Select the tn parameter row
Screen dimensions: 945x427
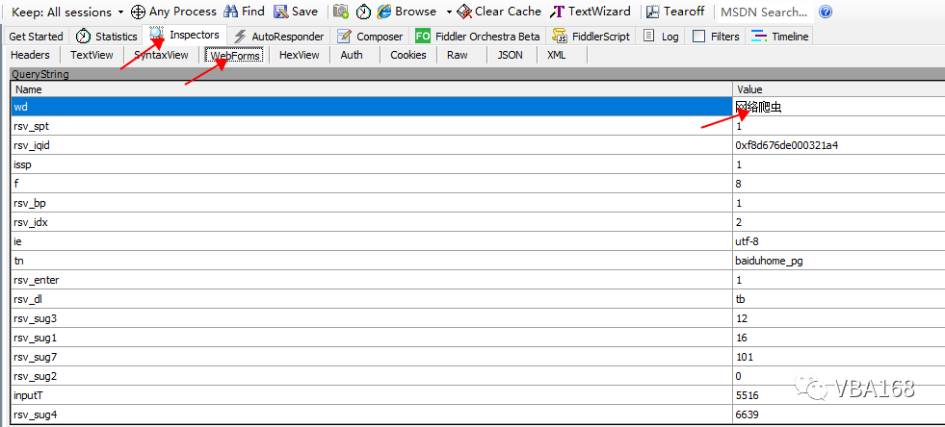click(478, 261)
